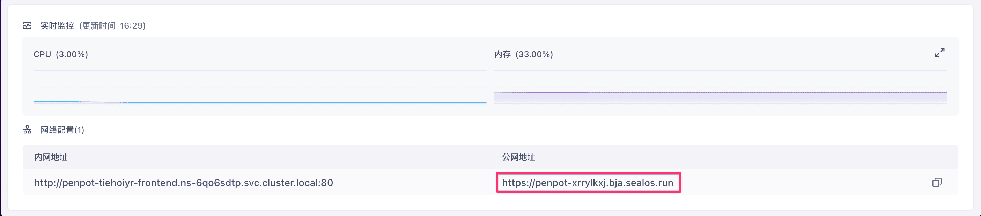Viewport: 981px width, 216px height.
Task: Click the update time 16:29 text
Action: 133,25
